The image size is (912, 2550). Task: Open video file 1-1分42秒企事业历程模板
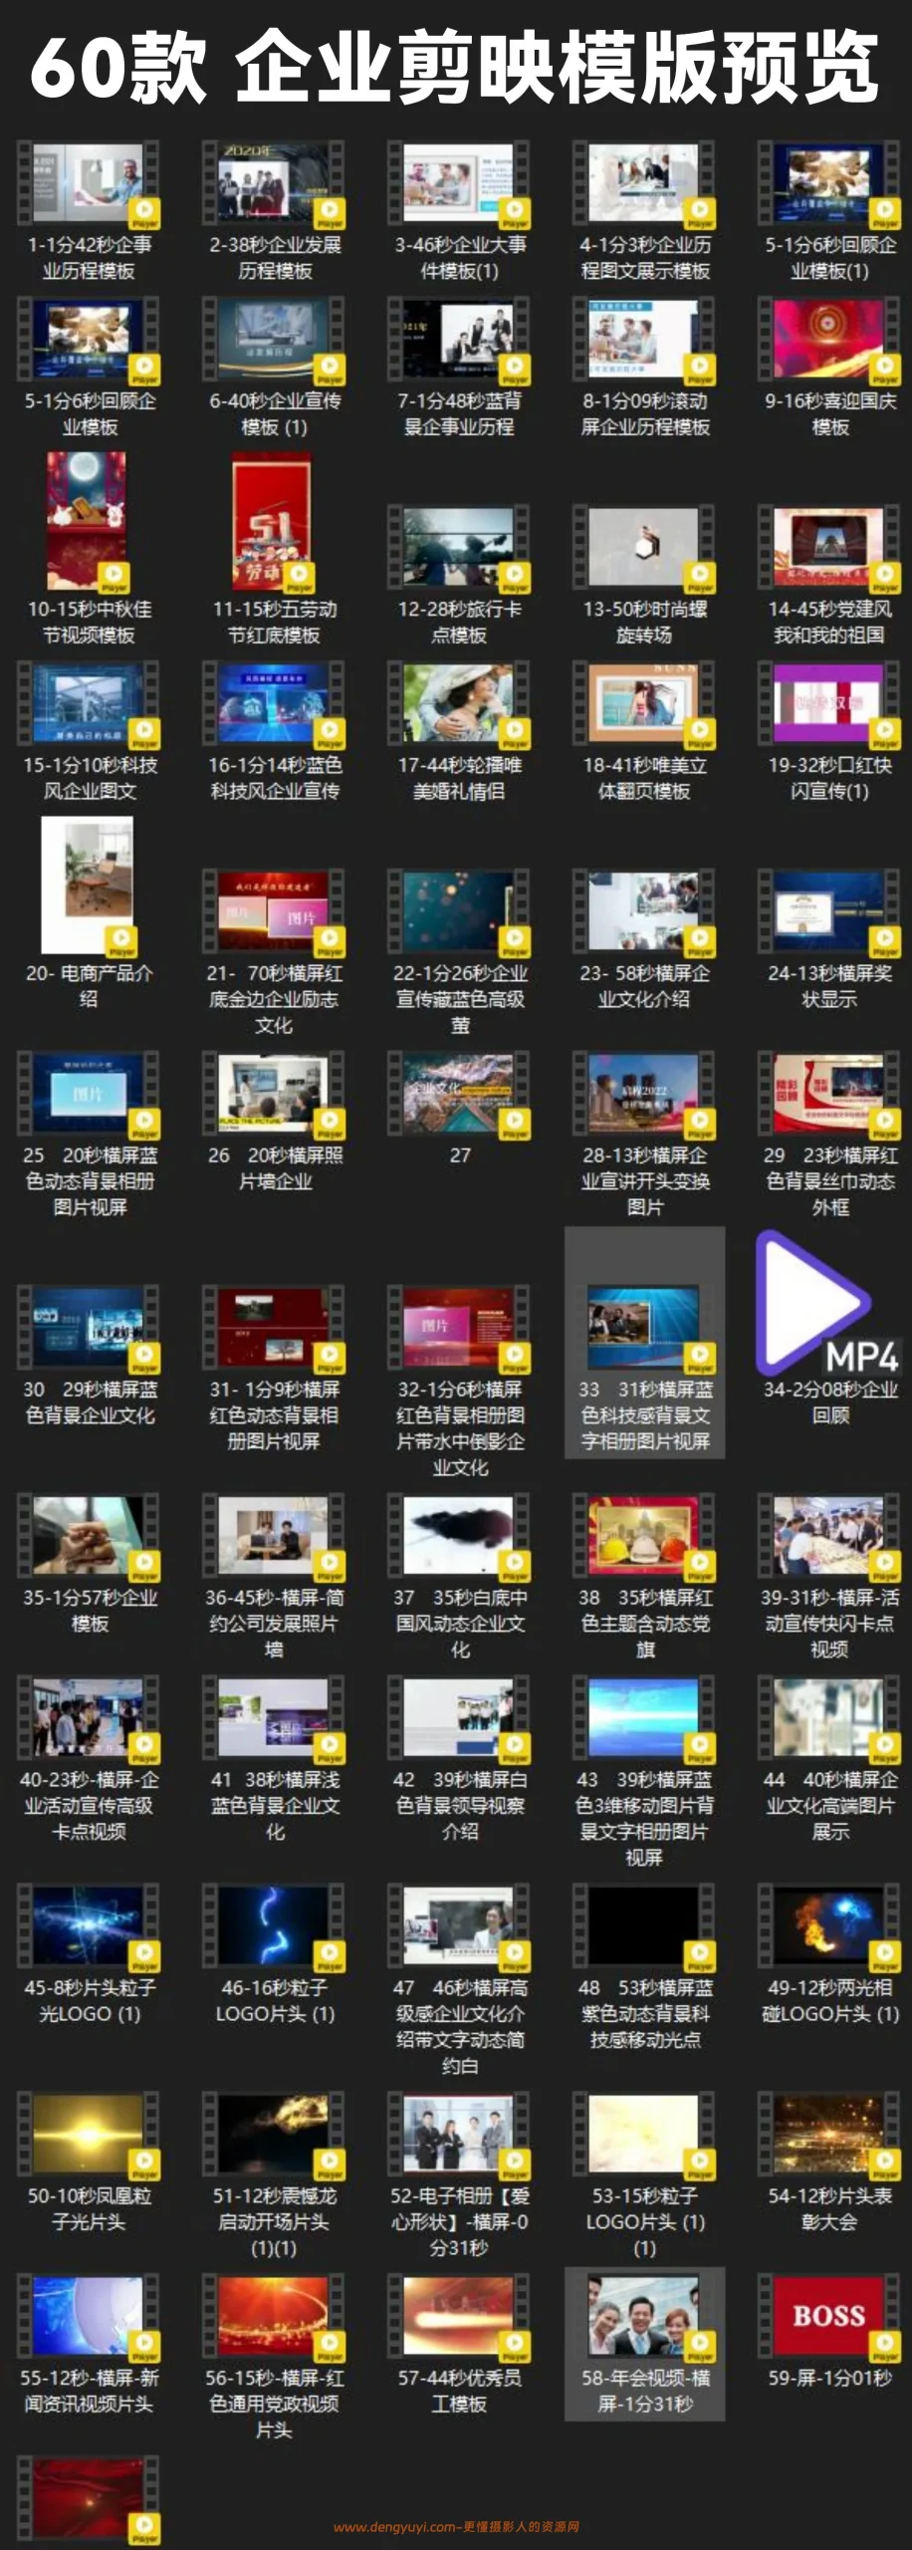coord(89,185)
